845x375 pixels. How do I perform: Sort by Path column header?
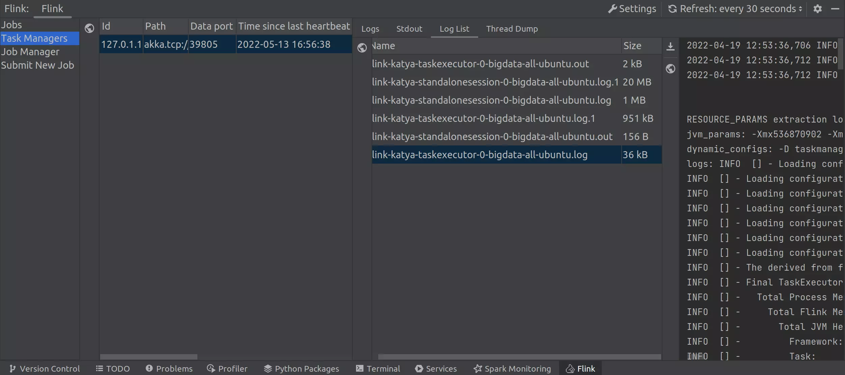click(x=165, y=26)
